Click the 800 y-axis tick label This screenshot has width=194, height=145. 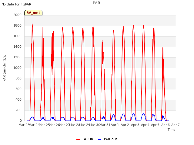click(x=18, y=79)
